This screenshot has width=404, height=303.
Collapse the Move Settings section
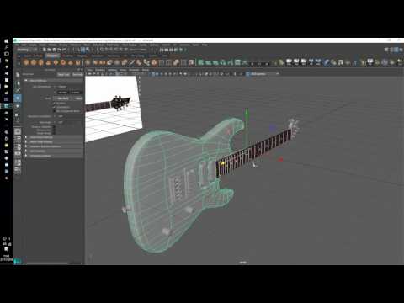point(53,81)
